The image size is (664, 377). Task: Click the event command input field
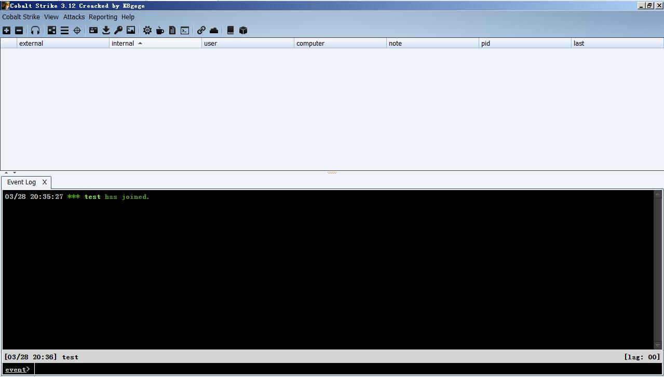343,369
